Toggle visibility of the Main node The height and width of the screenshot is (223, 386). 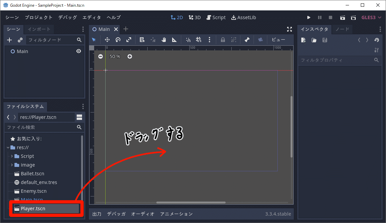click(x=79, y=51)
